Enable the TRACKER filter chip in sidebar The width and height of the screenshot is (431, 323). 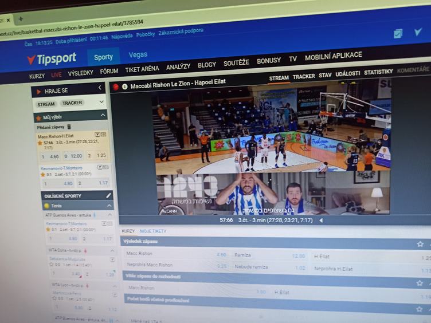[x=72, y=103]
